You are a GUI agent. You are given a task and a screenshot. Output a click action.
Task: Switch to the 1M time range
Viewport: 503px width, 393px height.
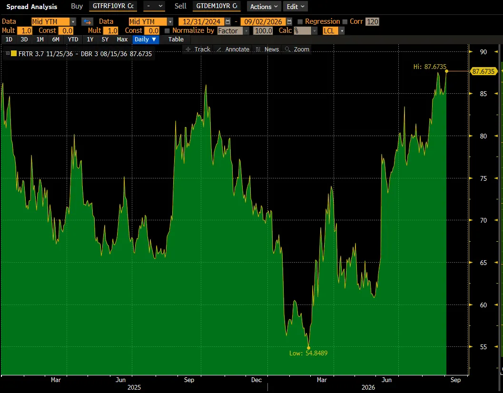coord(40,39)
